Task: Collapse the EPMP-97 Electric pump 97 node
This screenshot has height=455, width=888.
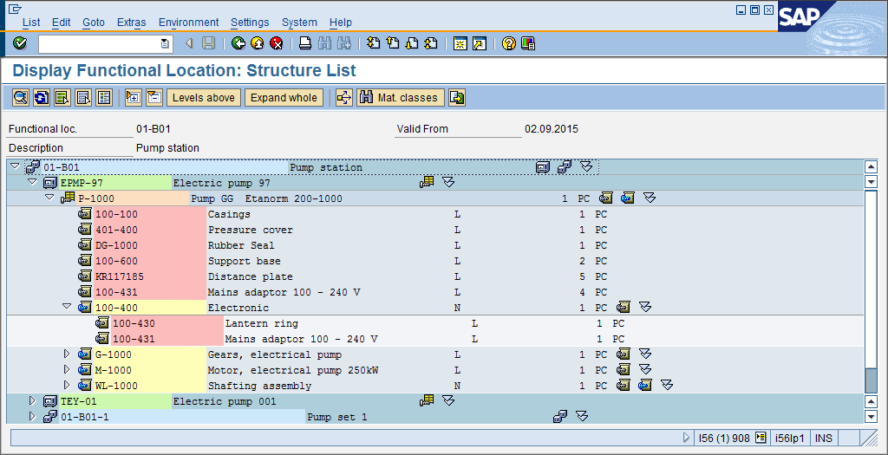Action: pyautogui.click(x=32, y=182)
